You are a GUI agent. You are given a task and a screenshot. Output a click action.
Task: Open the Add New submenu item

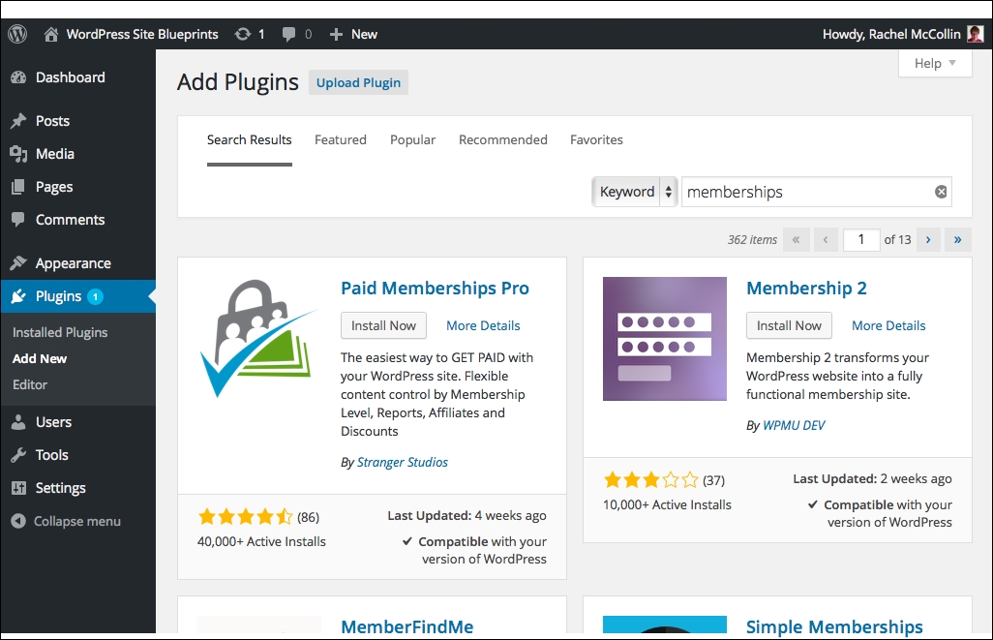[40, 358]
